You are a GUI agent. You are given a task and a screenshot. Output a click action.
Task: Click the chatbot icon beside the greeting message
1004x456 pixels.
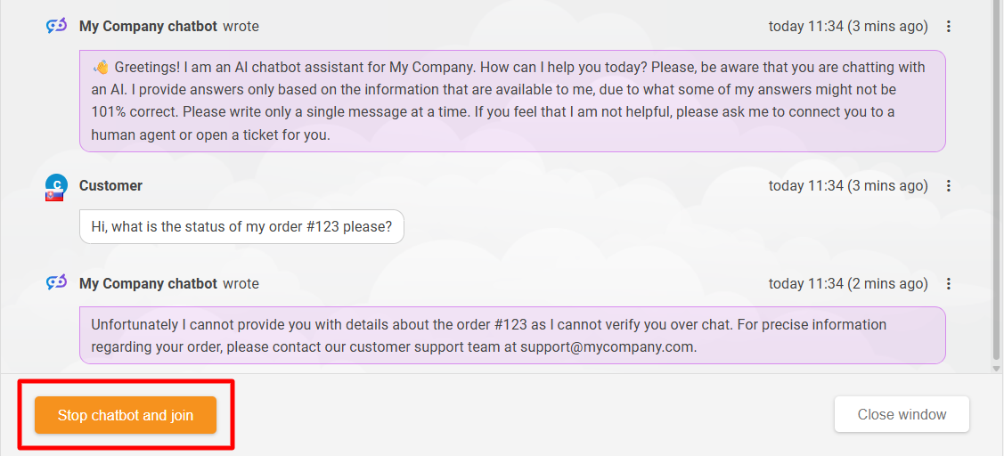pos(56,26)
